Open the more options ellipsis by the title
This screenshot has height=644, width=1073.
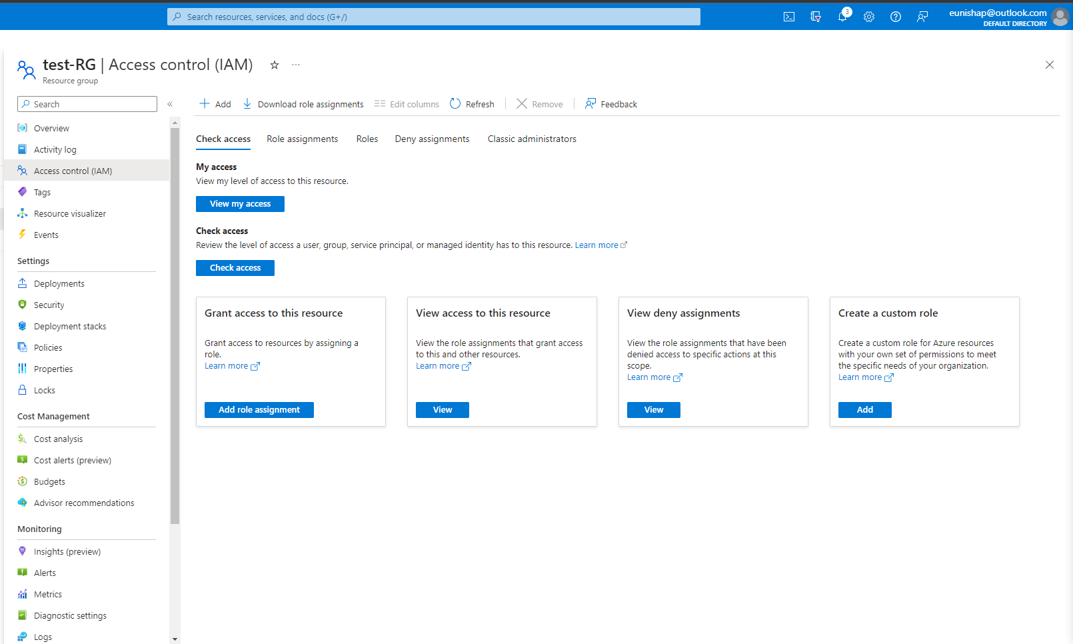click(296, 65)
